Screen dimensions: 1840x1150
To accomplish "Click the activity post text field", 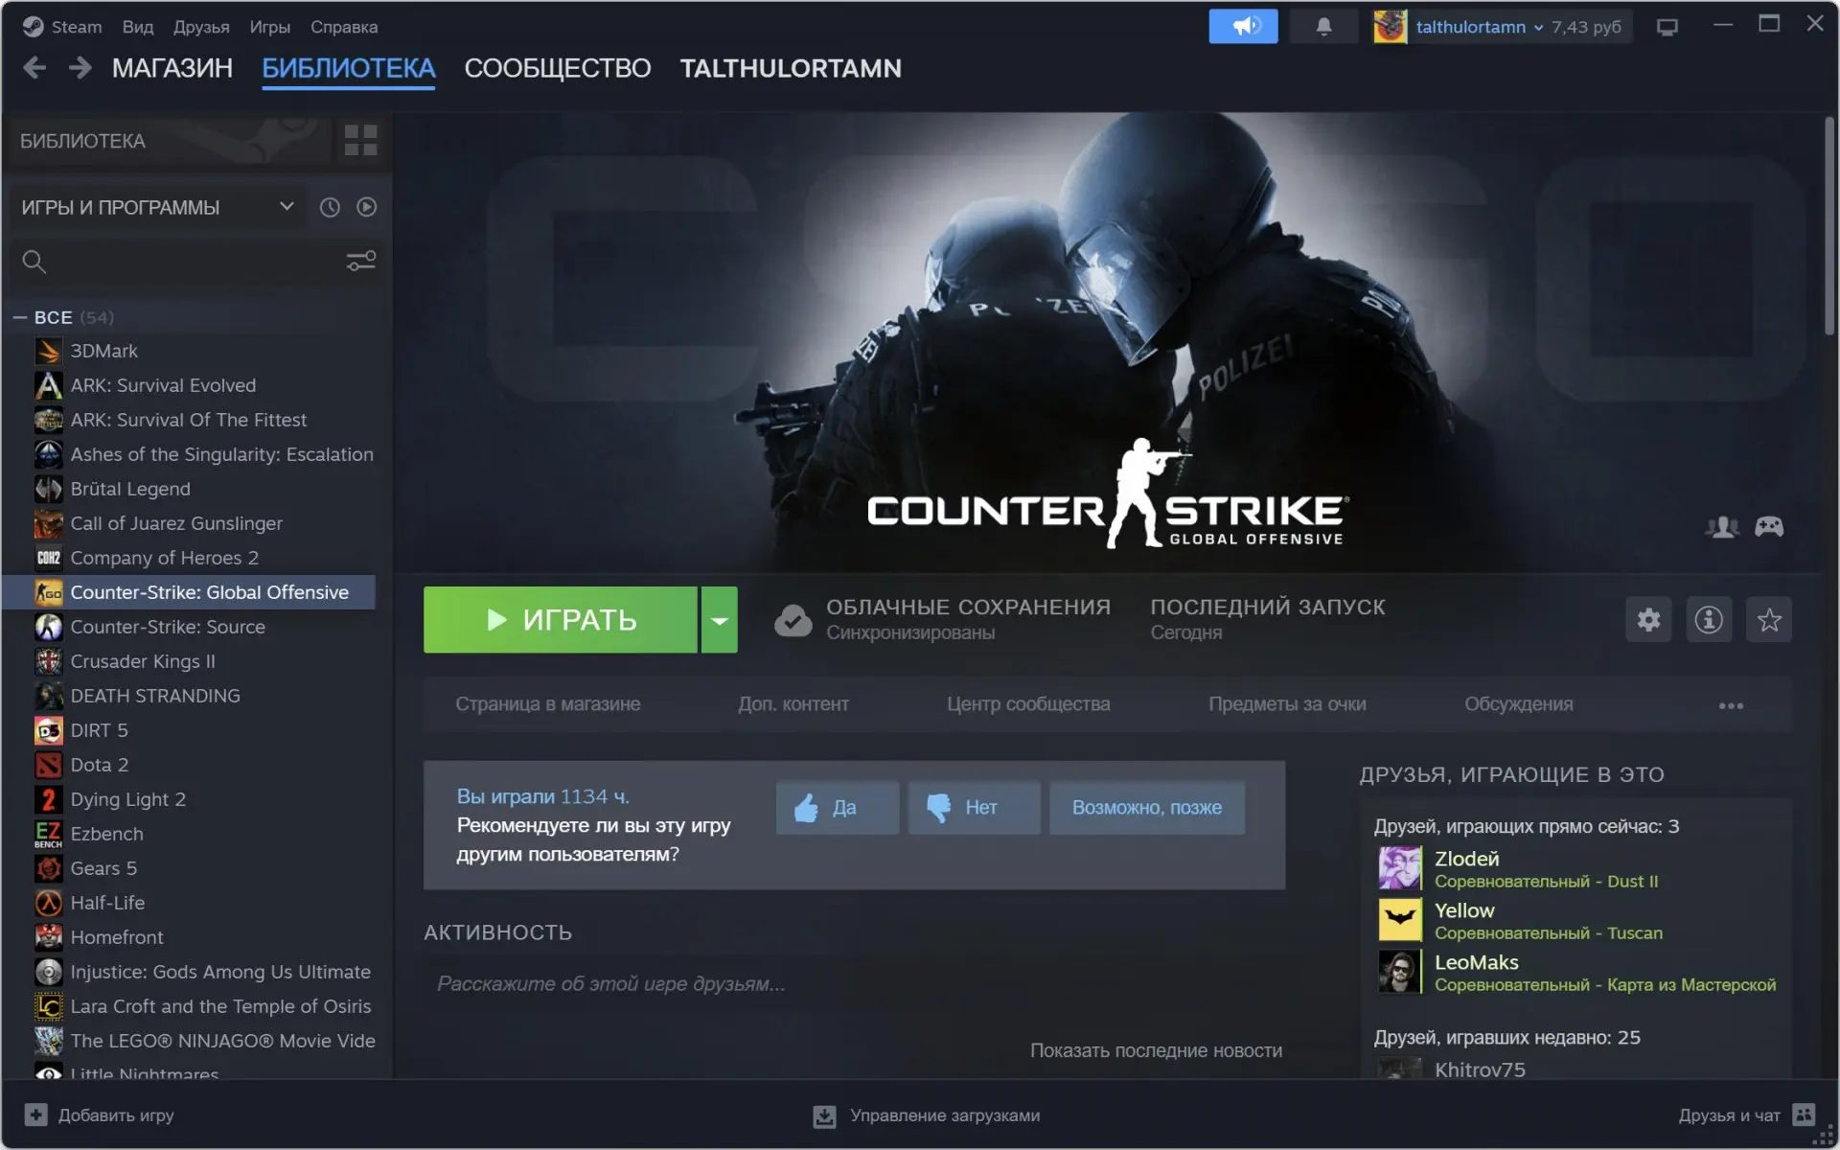I will 853,984.
